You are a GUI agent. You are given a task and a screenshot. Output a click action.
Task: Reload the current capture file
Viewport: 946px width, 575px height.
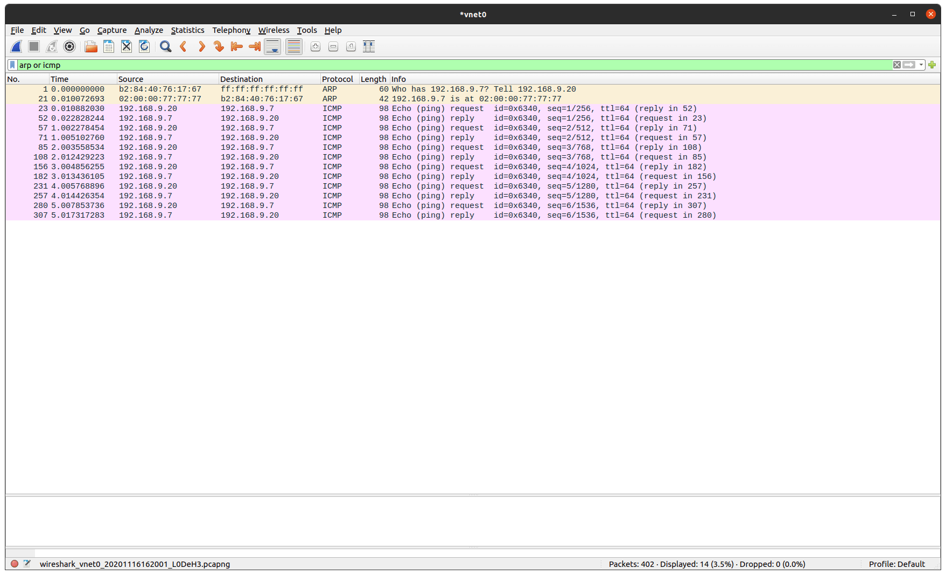pyautogui.click(x=144, y=46)
